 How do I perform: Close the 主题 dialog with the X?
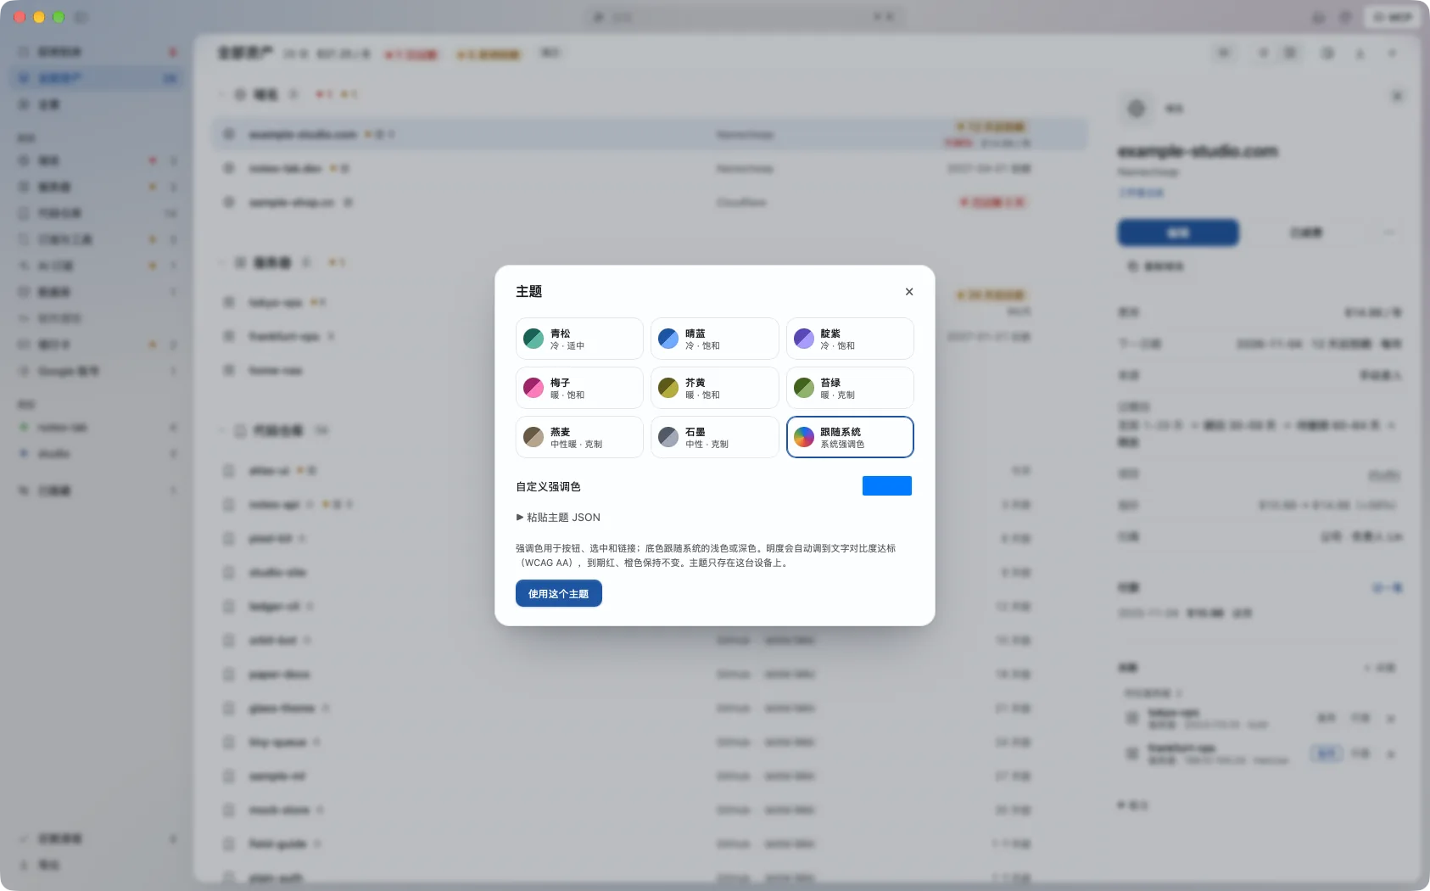pos(909,291)
